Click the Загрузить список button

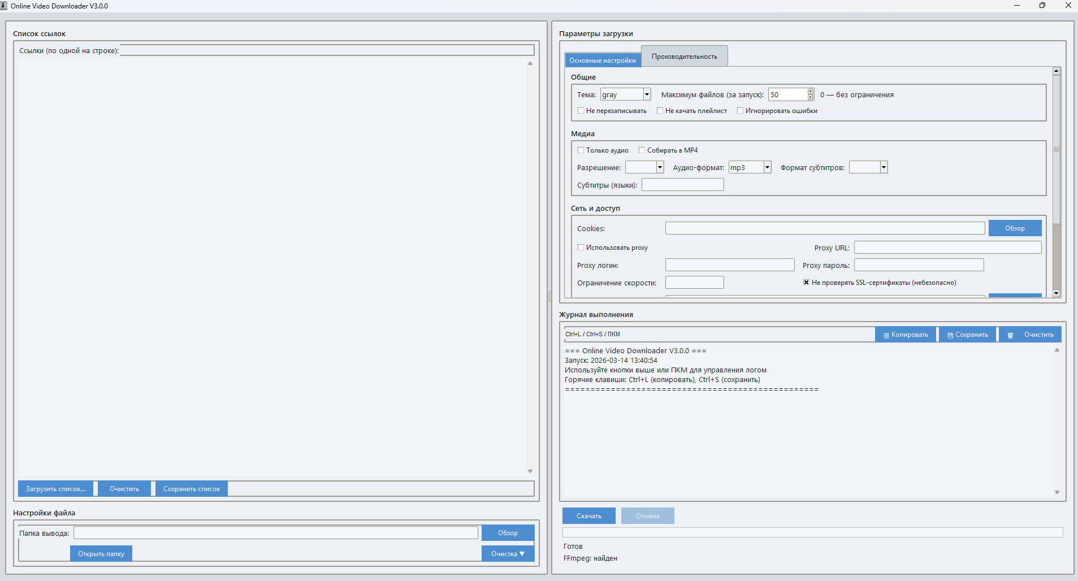click(55, 489)
